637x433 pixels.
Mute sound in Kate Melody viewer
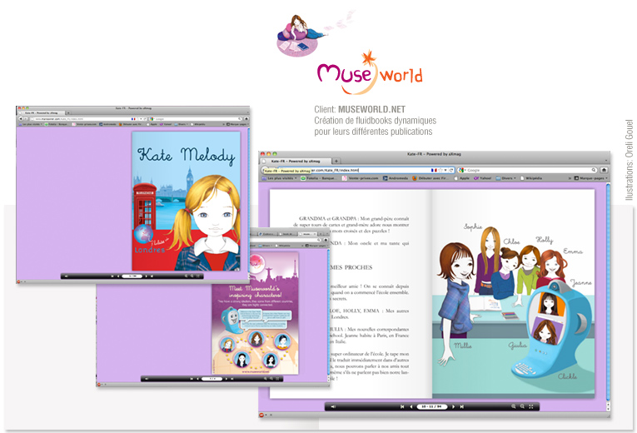click(67, 276)
